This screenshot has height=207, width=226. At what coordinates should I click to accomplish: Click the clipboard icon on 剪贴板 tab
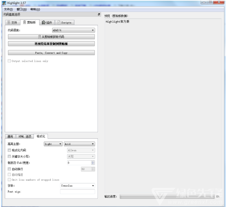pos(24,22)
